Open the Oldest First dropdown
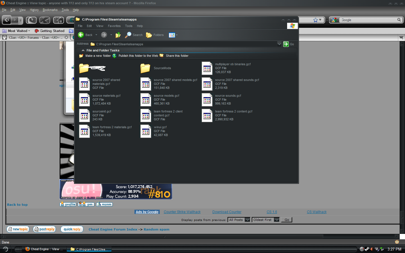The image size is (405, 253). [266, 220]
